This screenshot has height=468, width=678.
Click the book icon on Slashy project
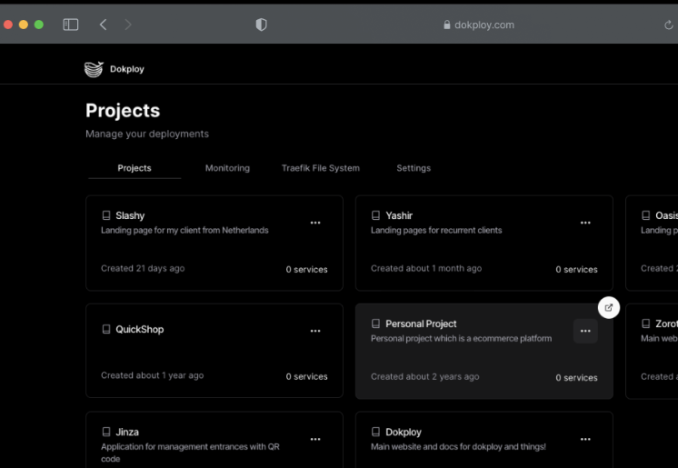click(106, 215)
